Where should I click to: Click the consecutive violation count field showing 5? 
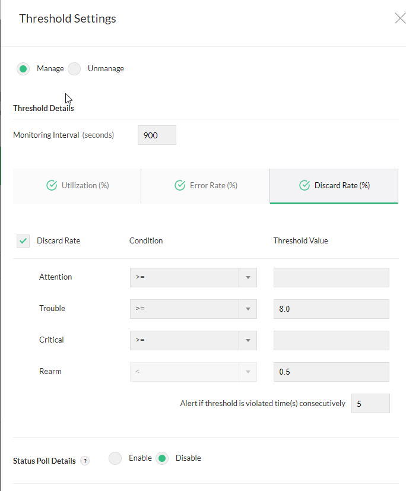click(x=370, y=404)
